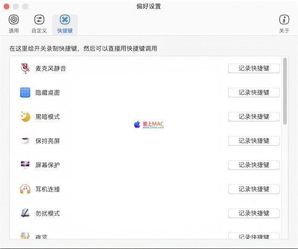This screenshot has width=298, height=249.
Task: Record shortcut for 麦克风静音
Action: click(x=254, y=68)
